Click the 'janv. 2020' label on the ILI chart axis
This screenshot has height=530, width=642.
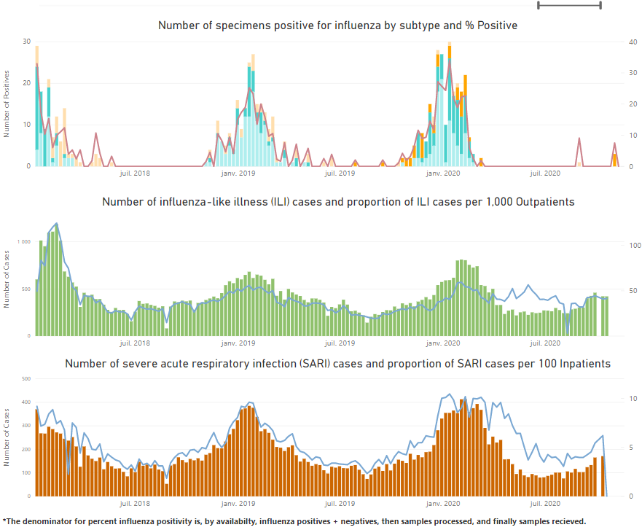(x=444, y=341)
